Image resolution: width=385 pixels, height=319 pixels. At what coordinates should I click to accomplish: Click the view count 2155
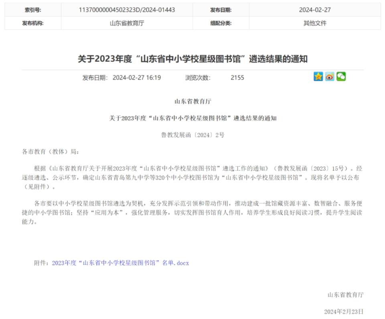pos(237,78)
